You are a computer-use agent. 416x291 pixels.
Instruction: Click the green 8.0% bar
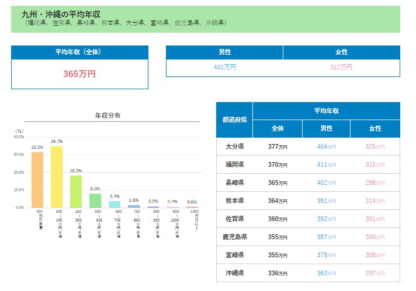[95, 201]
